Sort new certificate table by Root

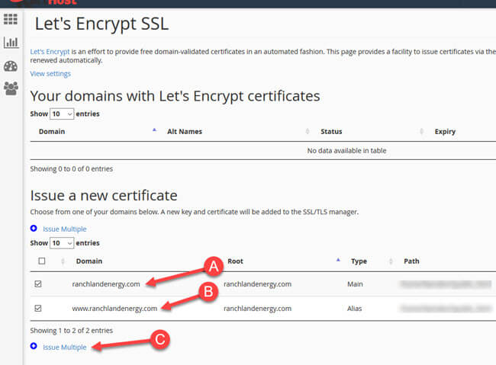[235, 261]
